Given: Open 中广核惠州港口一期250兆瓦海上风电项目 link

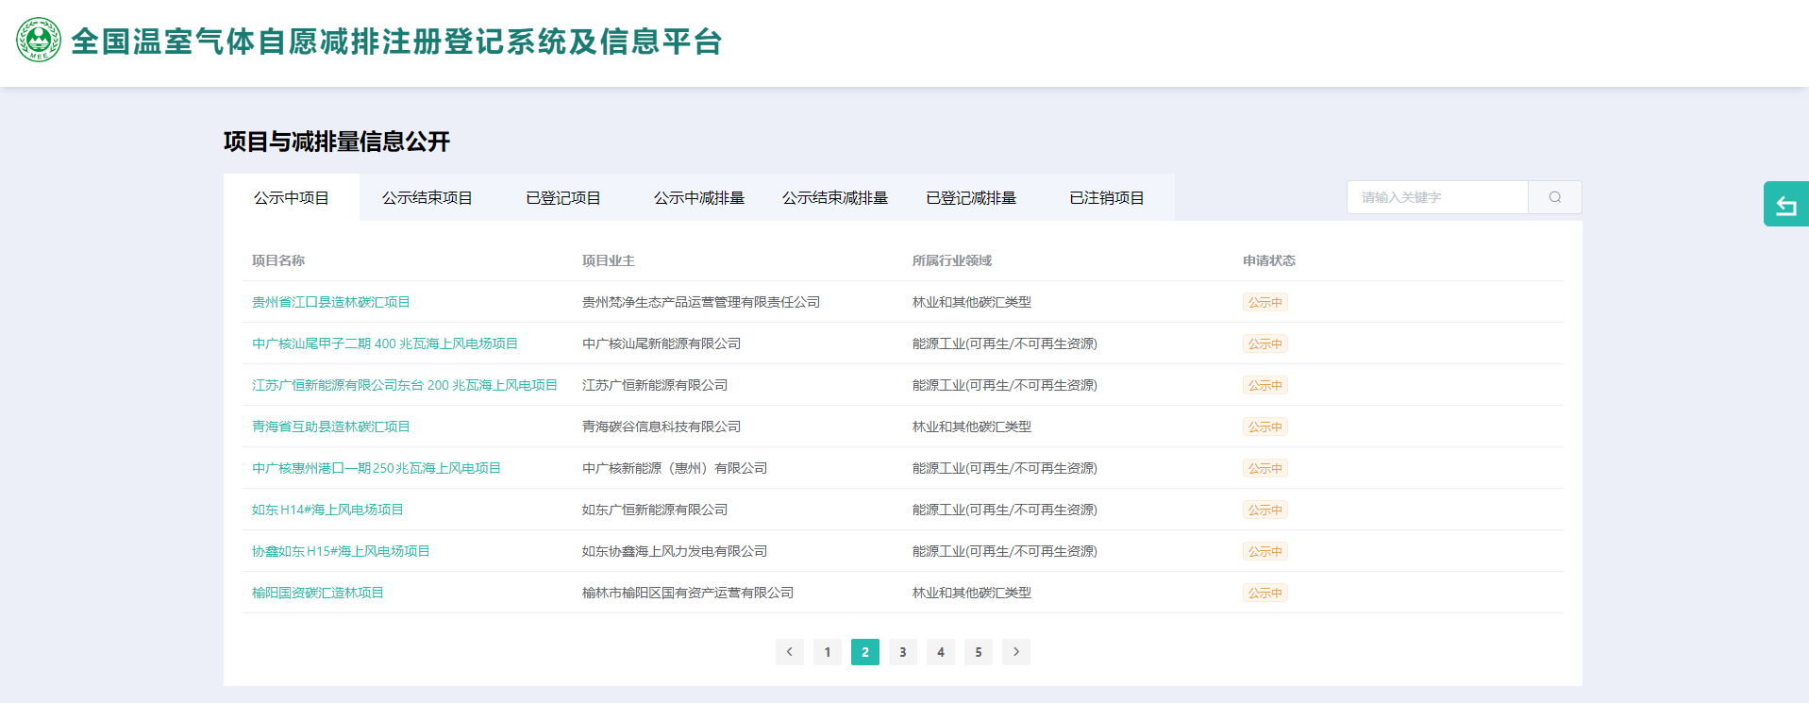Looking at the screenshot, I should coord(377,468).
